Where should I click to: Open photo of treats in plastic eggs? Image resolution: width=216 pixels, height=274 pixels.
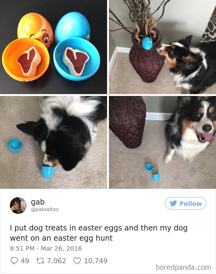tap(53, 47)
